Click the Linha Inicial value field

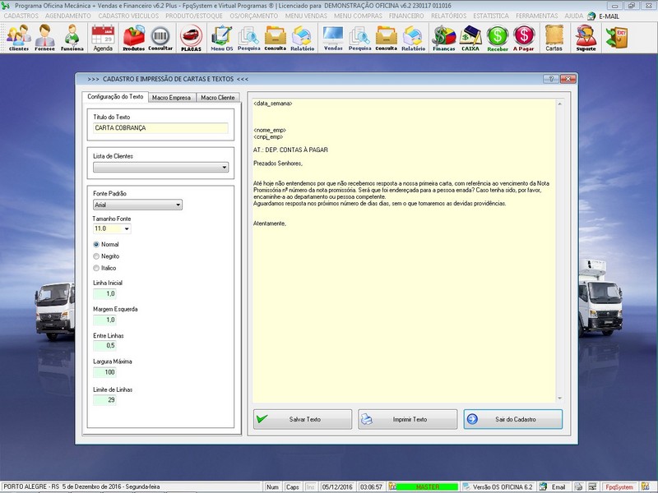(104, 293)
